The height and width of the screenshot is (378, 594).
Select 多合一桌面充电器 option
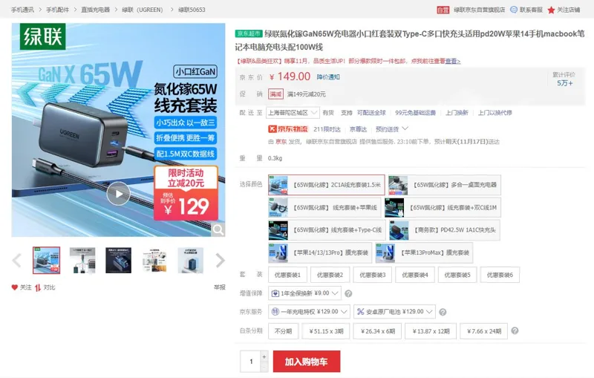[x=444, y=185]
